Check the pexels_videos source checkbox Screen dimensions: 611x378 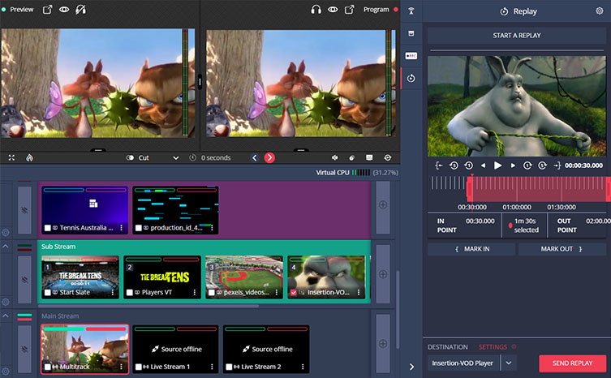click(x=212, y=292)
